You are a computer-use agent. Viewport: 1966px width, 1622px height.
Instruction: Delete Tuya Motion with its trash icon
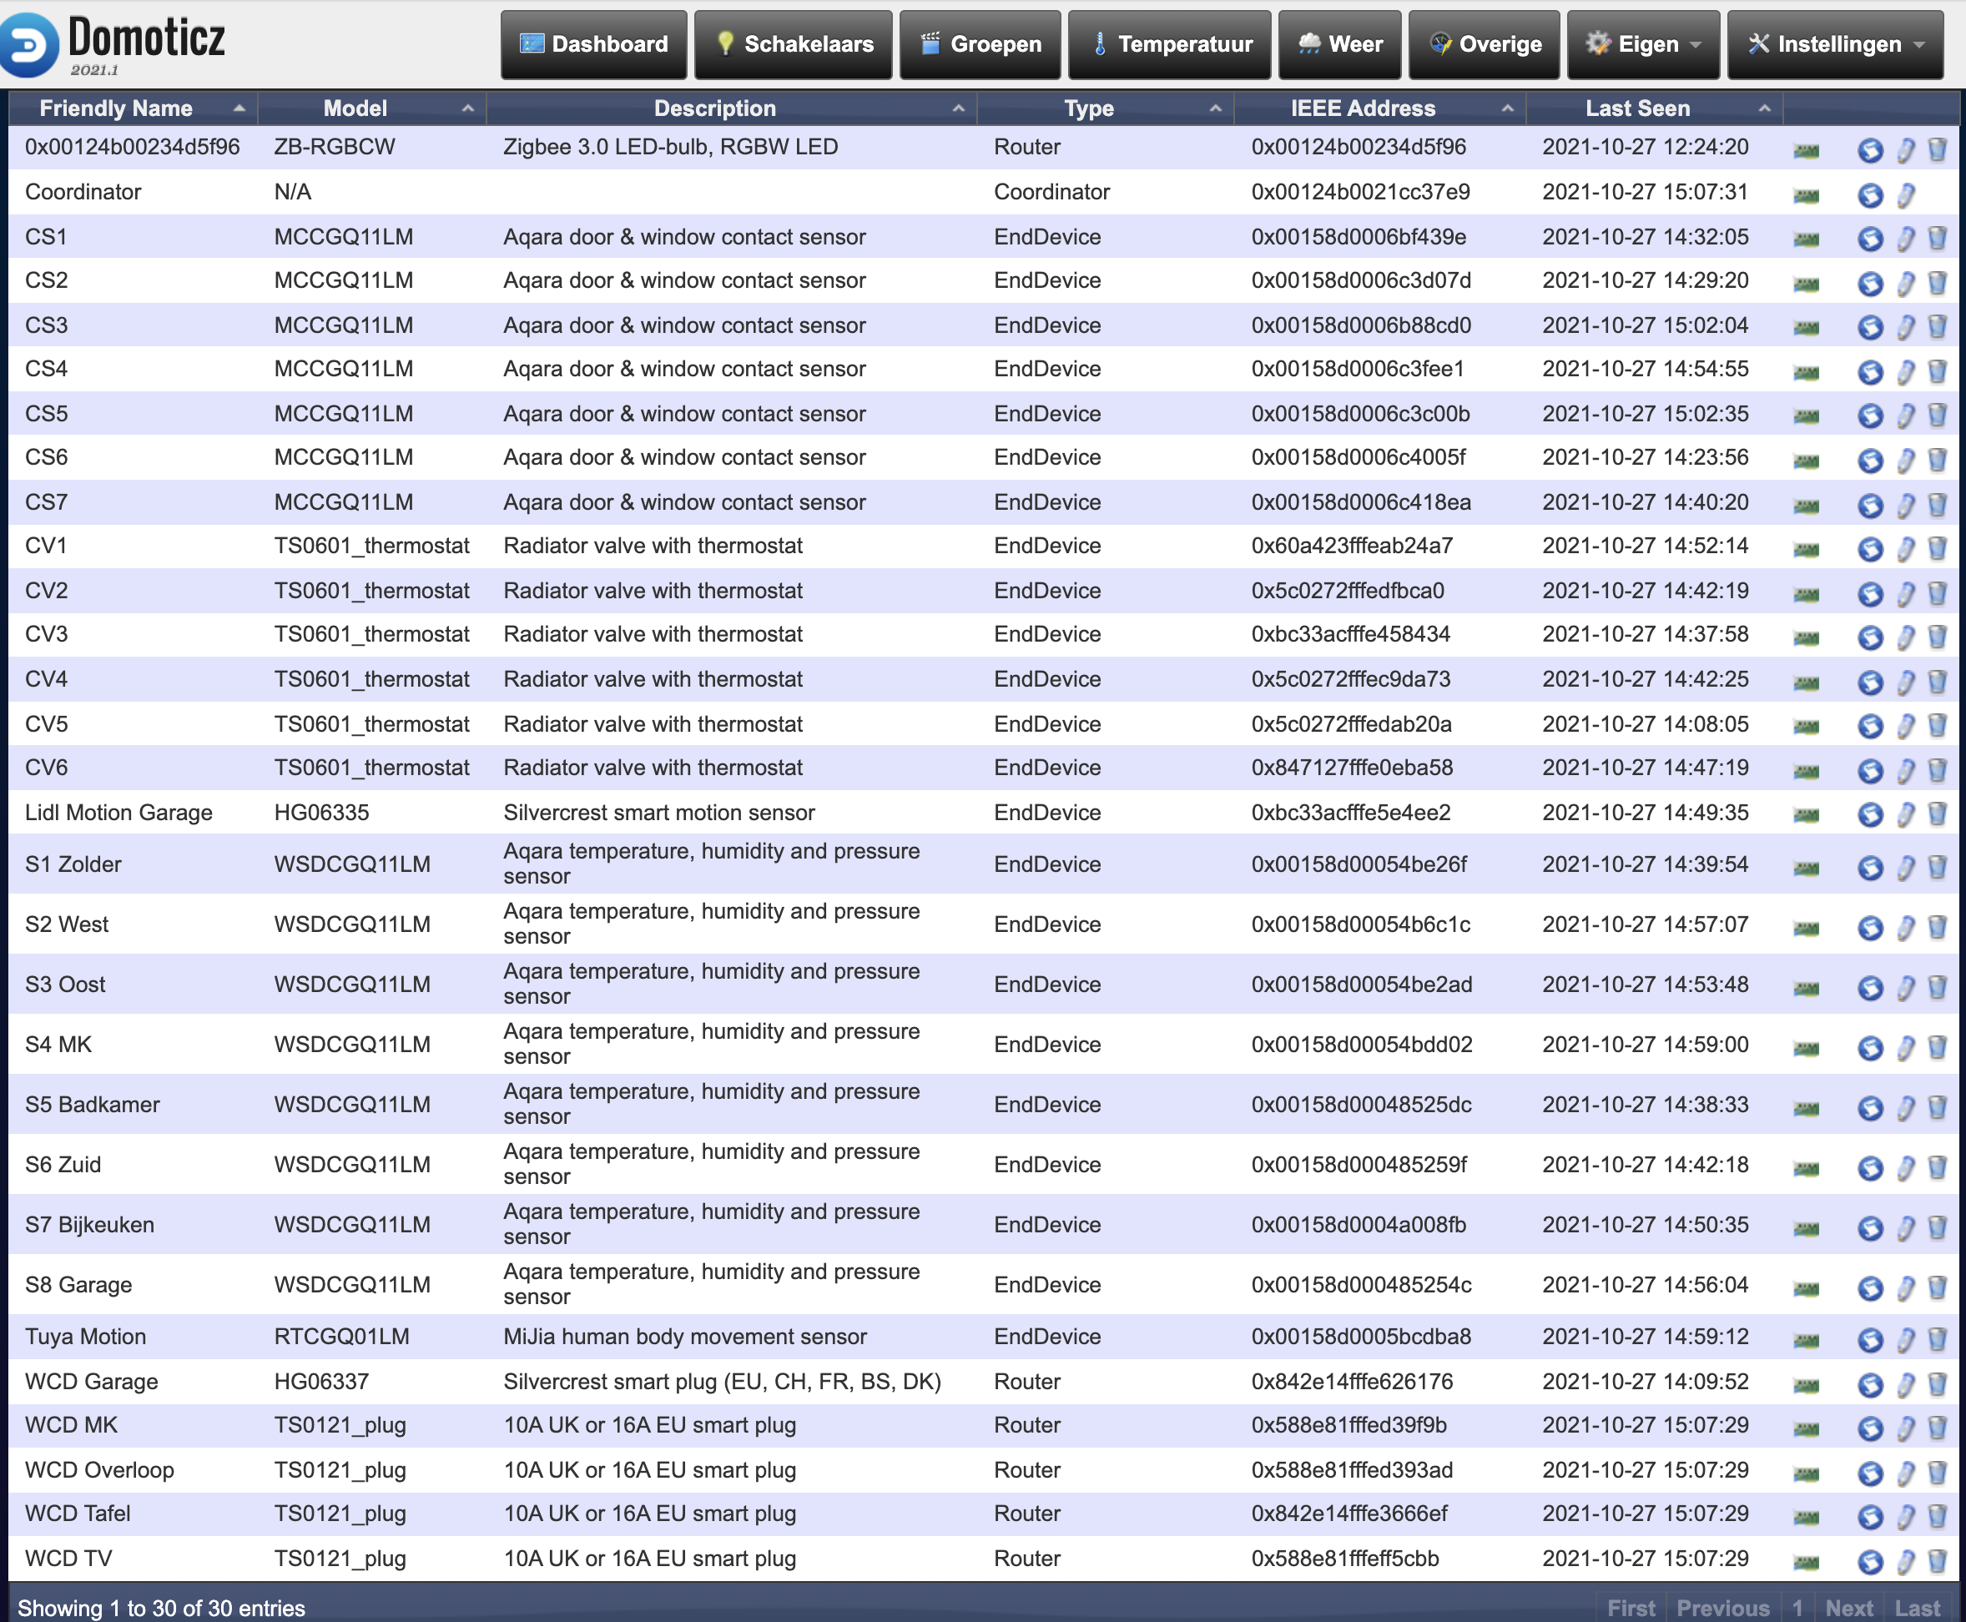(x=1937, y=1339)
